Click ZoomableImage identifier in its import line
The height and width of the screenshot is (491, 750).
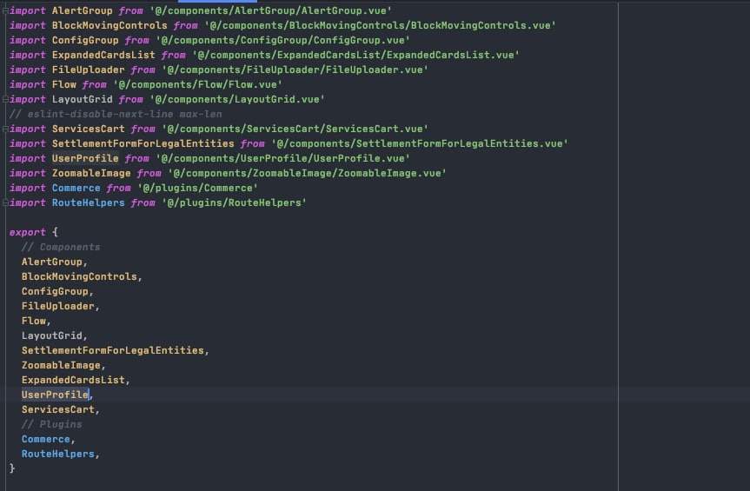91,174
